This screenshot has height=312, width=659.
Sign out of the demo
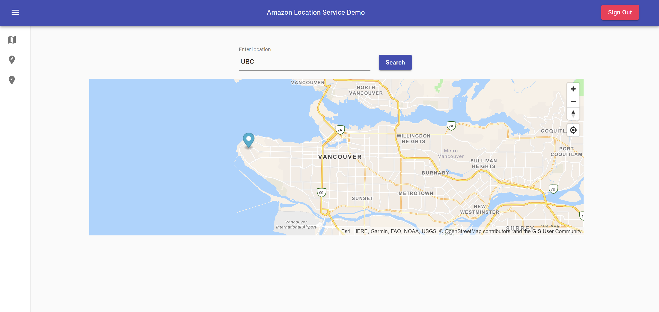click(x=620, y=12)
